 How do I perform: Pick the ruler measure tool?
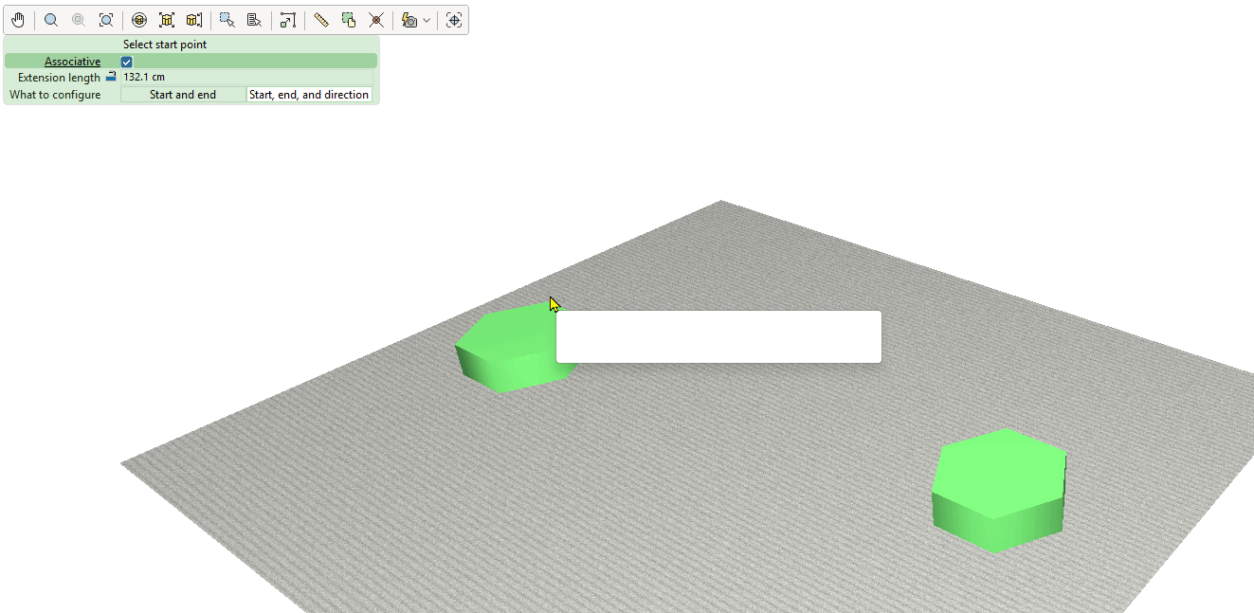[x=321, y=20]
